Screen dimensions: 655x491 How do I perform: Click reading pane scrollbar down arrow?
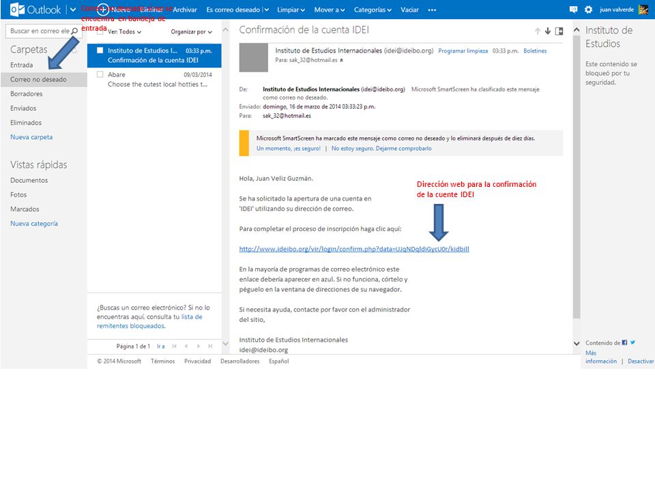point(577,344)
